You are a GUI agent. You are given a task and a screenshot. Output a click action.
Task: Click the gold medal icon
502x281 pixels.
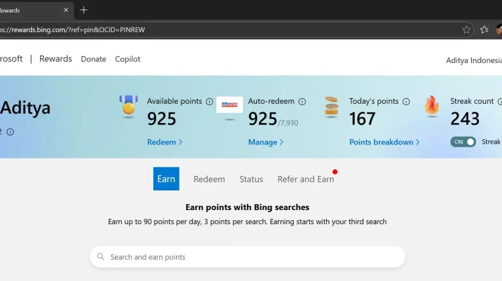tap(129, 106)
